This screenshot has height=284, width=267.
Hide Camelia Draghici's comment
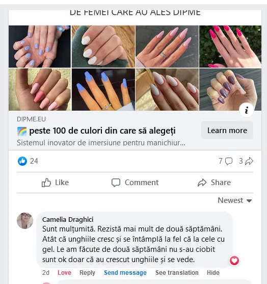tap(213, 273)
